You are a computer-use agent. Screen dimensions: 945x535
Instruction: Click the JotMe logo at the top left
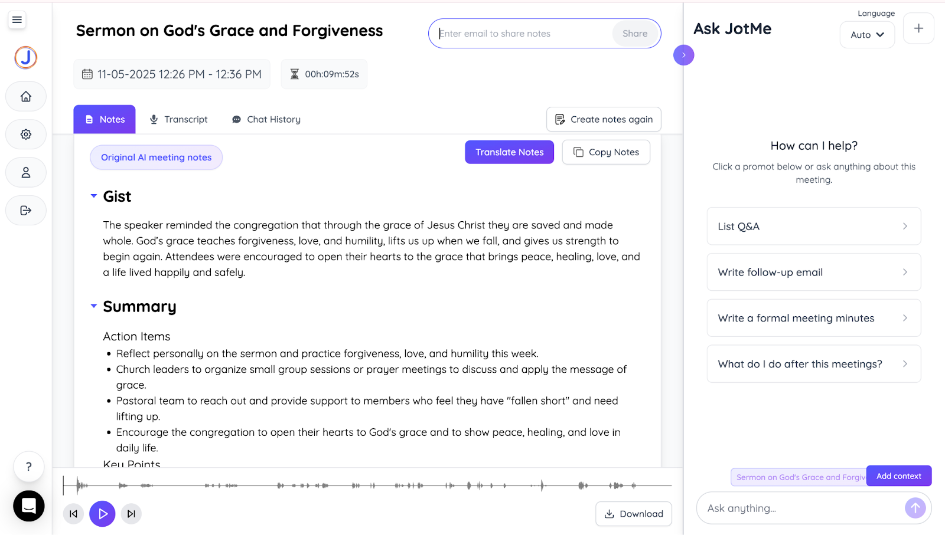pos(25,58)
